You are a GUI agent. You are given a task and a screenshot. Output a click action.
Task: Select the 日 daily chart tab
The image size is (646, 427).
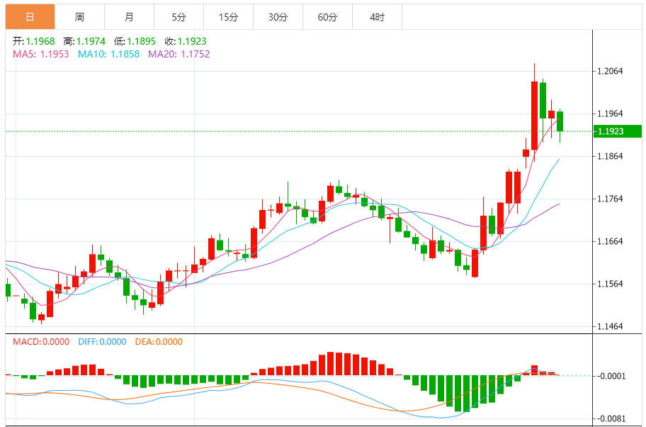pos(30,17)
